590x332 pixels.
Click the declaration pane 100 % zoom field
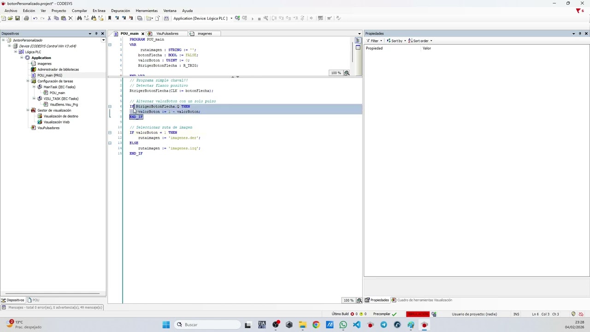click(336, 73)
